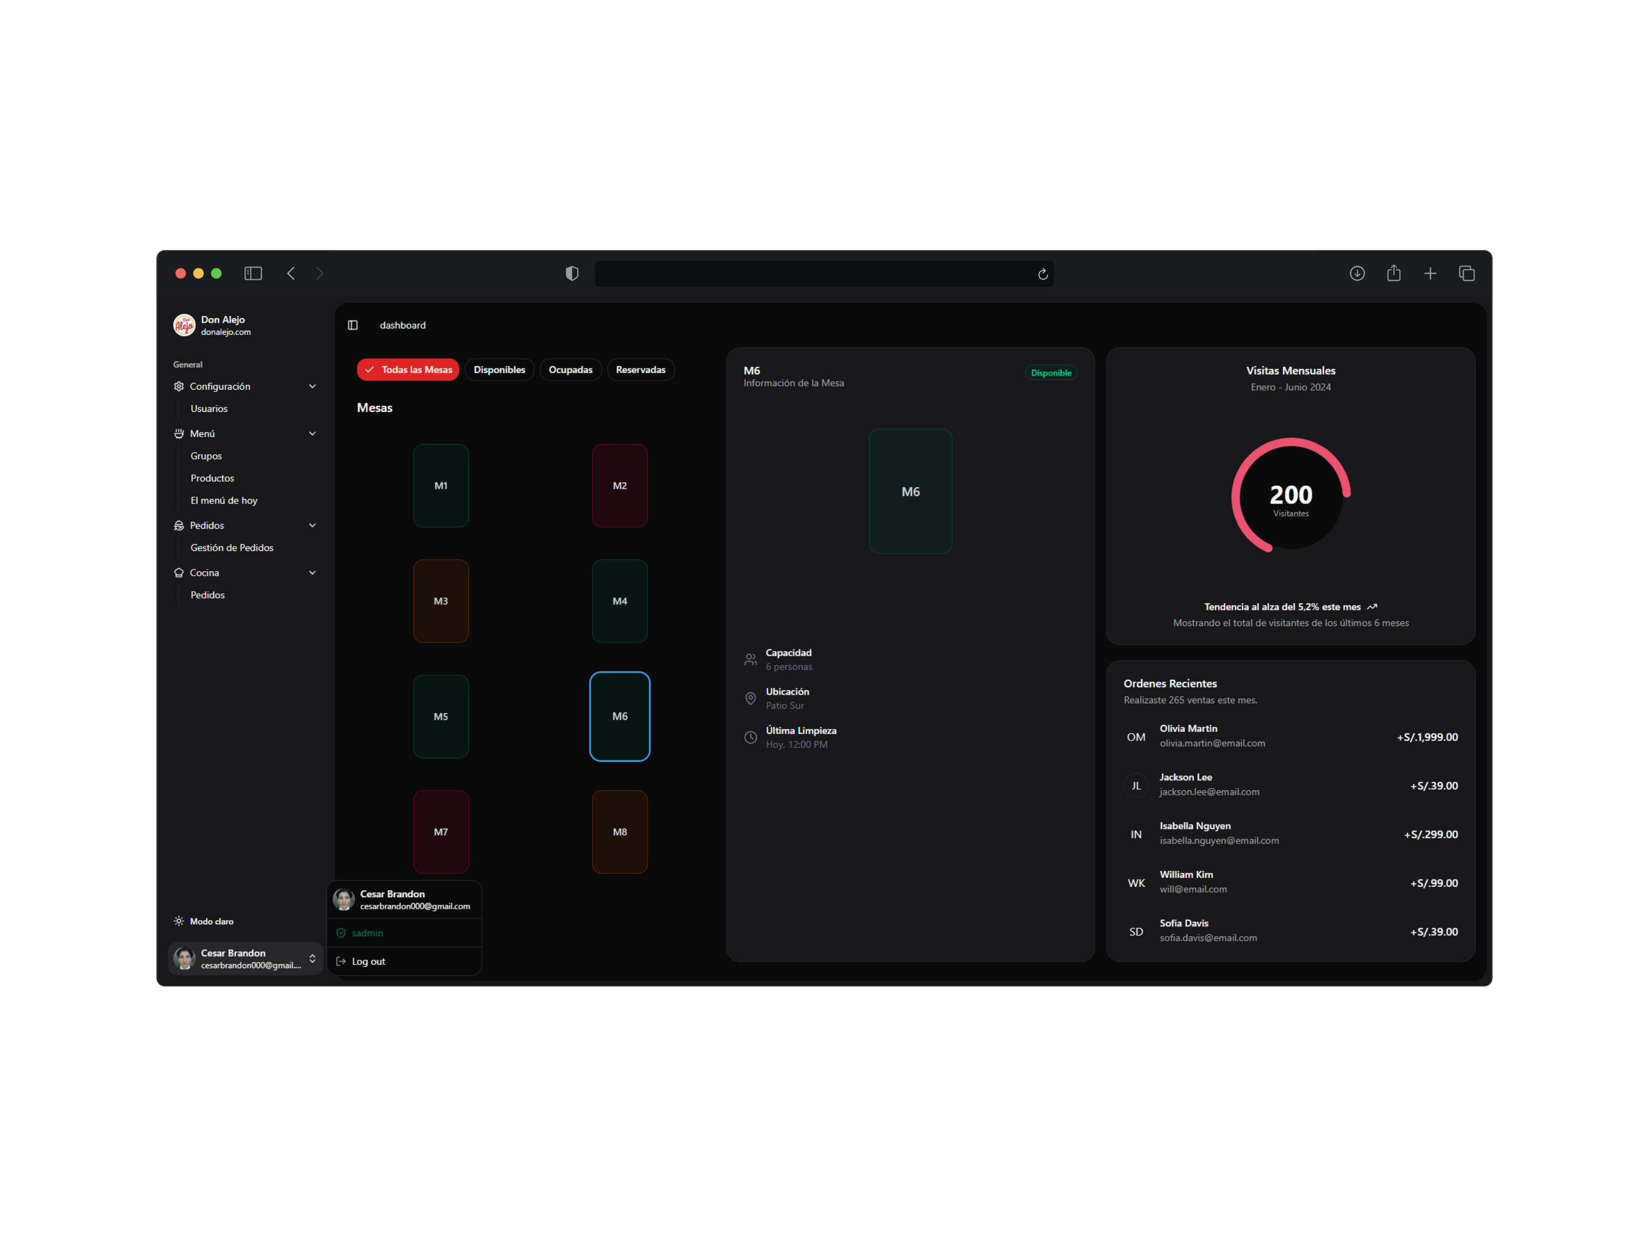The image size is (1649, 1236).
Task: Select the Reservadas filter button
Action: coord(640,370)
